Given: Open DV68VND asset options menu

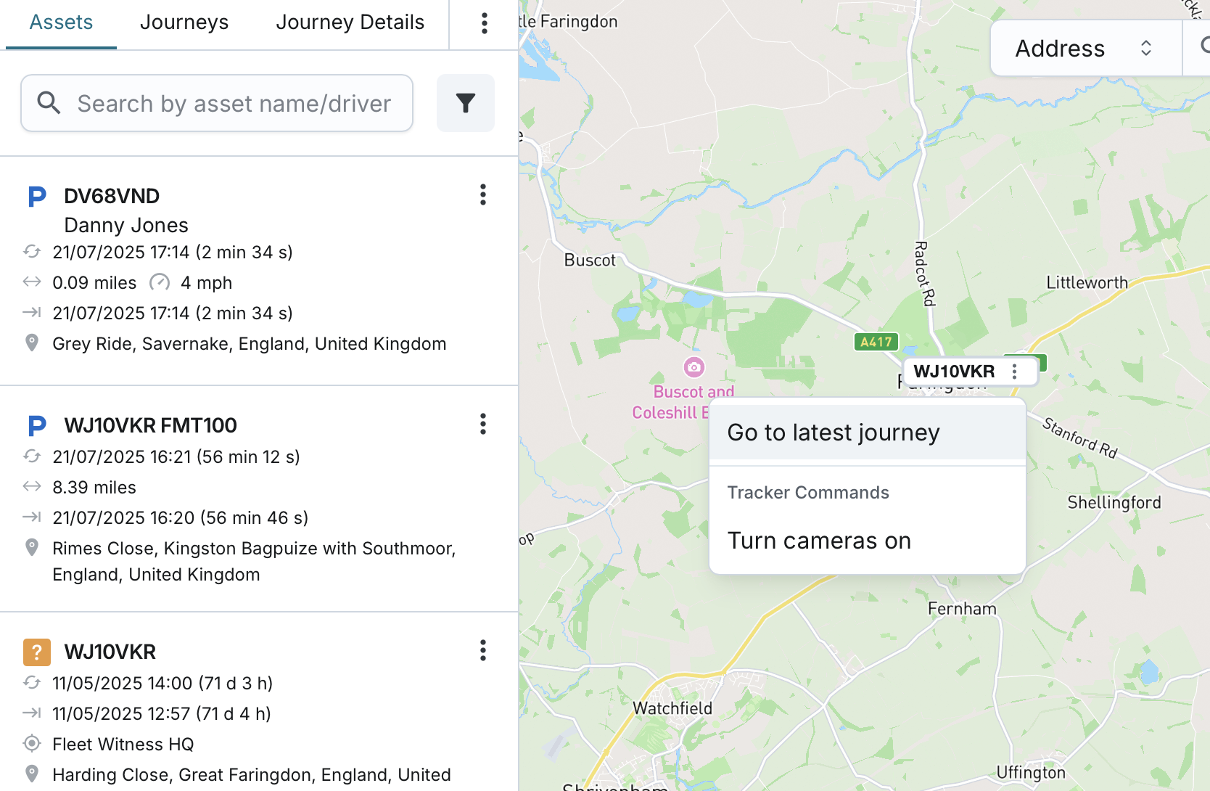Looking at the screenshot, I should coord(482,194).
